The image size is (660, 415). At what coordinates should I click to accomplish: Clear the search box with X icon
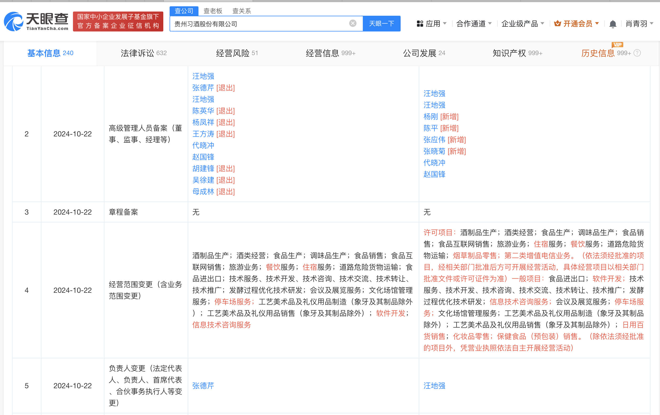[353, 23]
